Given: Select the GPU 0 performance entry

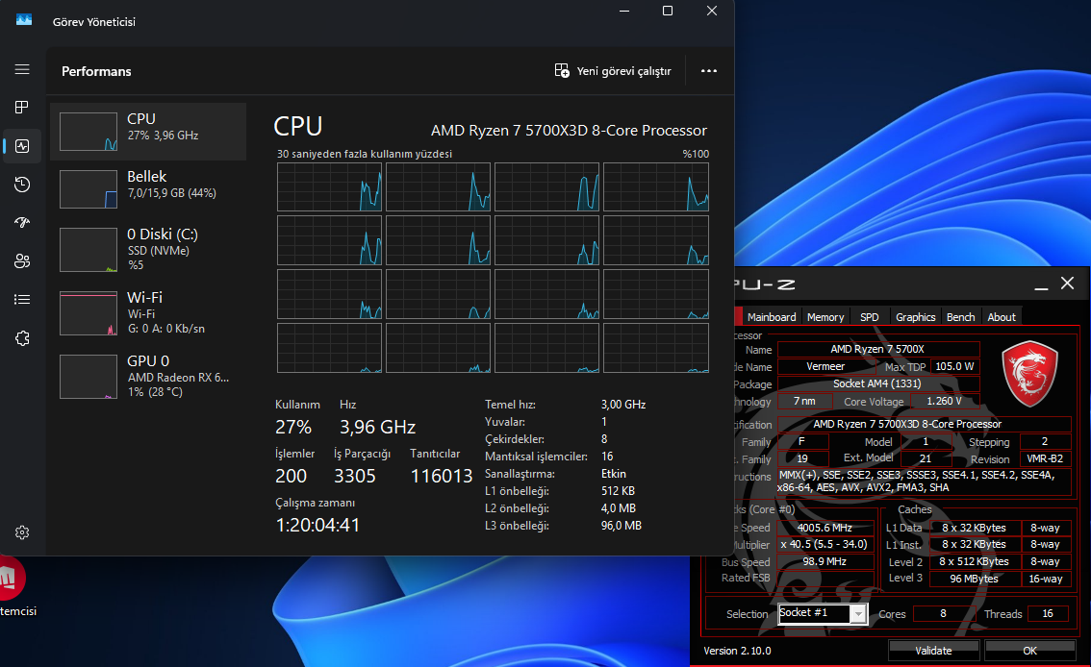Looking at the screenshot, I should [x=148, y=376].
